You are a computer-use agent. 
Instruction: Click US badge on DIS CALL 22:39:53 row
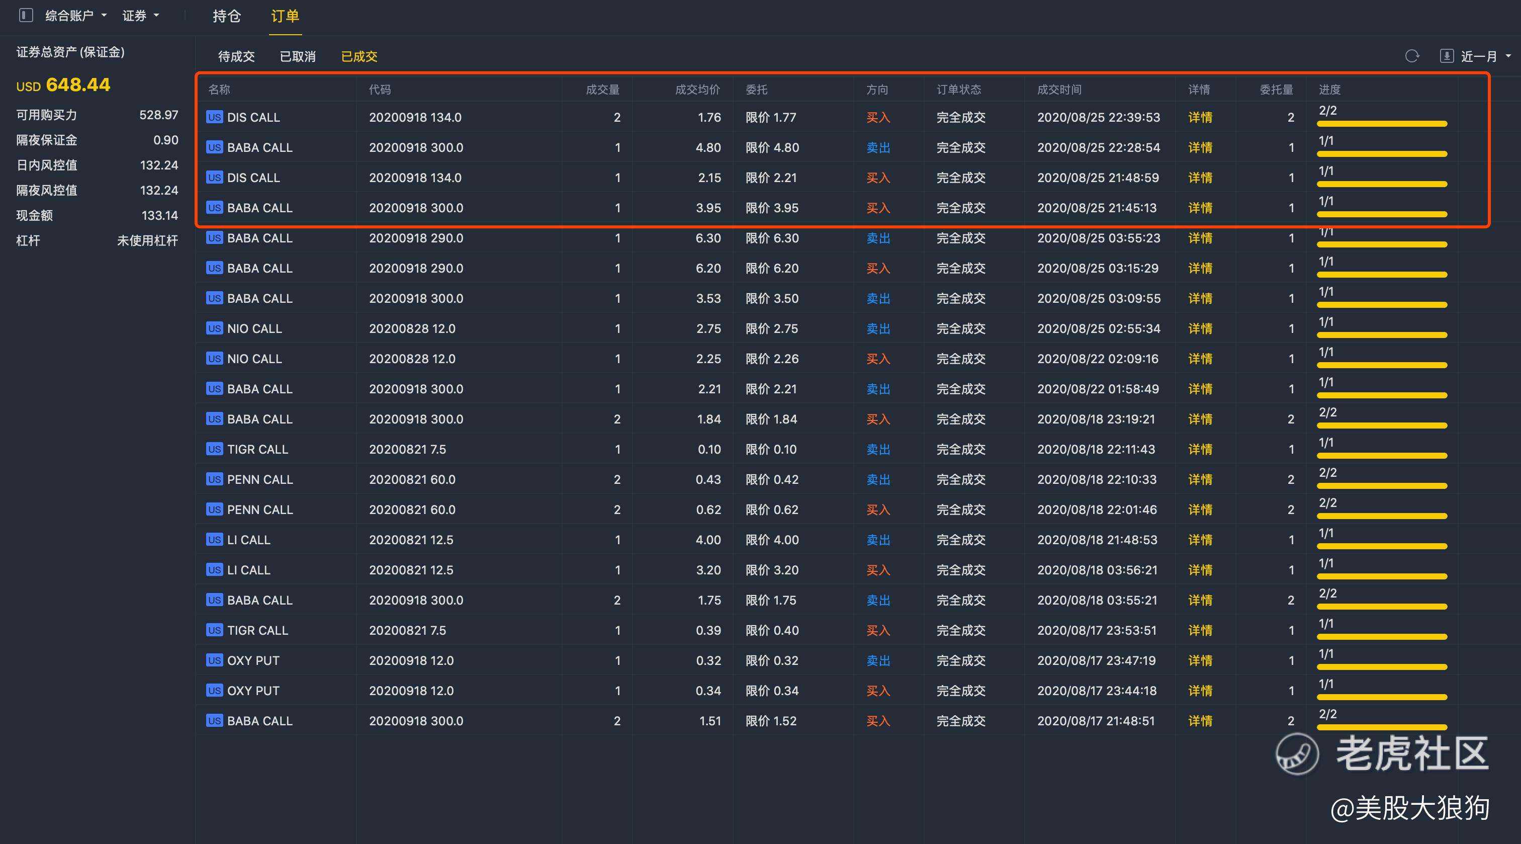[214, 117]
